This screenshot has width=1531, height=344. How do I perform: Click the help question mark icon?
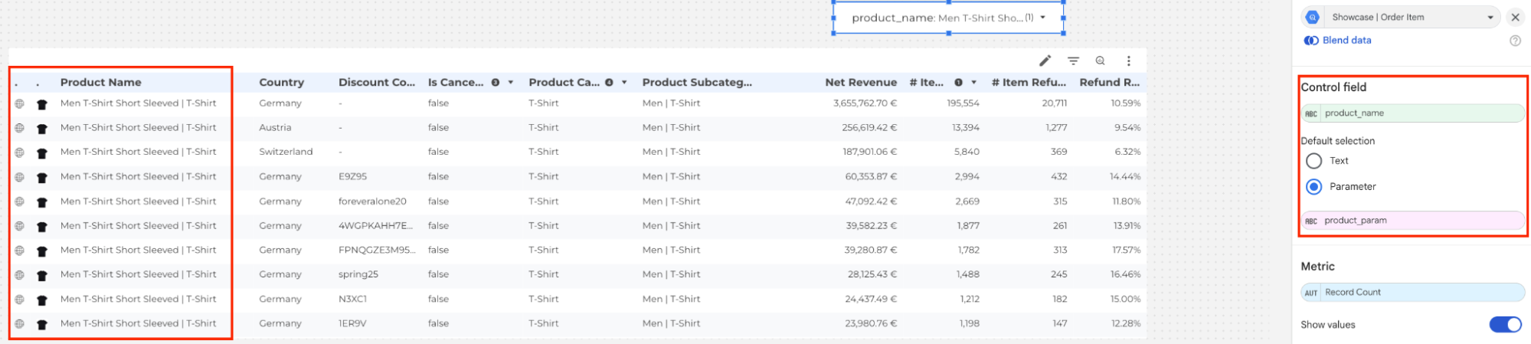(x=1514, y=41)
